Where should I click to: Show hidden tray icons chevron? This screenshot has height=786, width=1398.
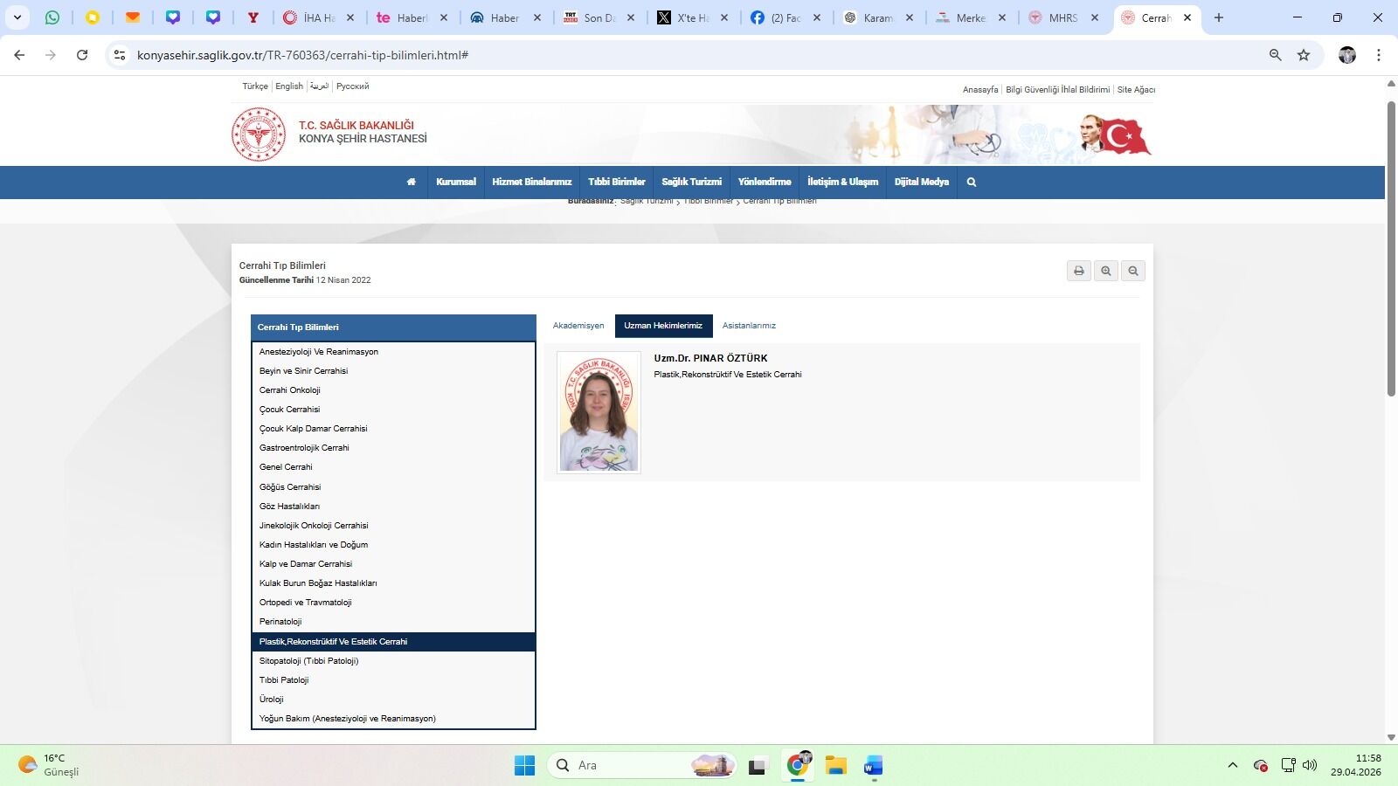tap(1232, 766)
